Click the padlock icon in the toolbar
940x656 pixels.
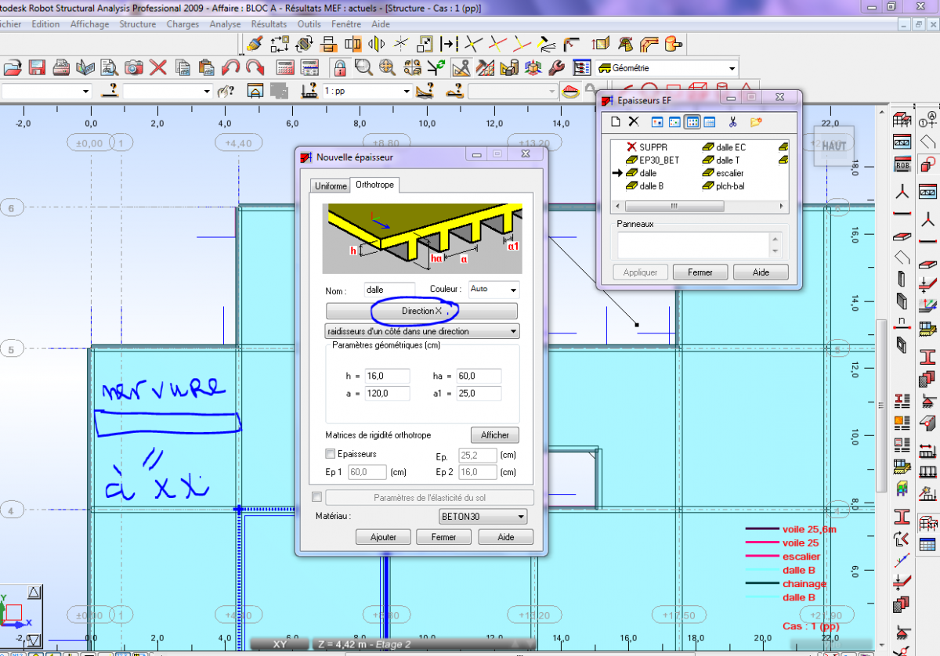point(339,67)
